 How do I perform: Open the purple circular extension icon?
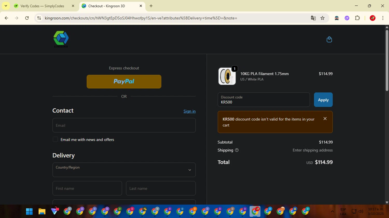[347, 18]
